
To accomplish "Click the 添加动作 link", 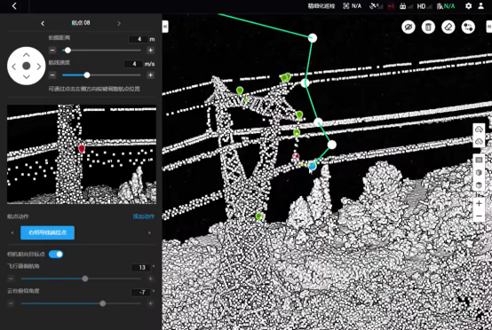I will 144,216.
